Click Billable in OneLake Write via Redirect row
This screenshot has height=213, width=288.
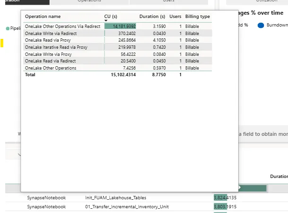(x=192, y=34)
